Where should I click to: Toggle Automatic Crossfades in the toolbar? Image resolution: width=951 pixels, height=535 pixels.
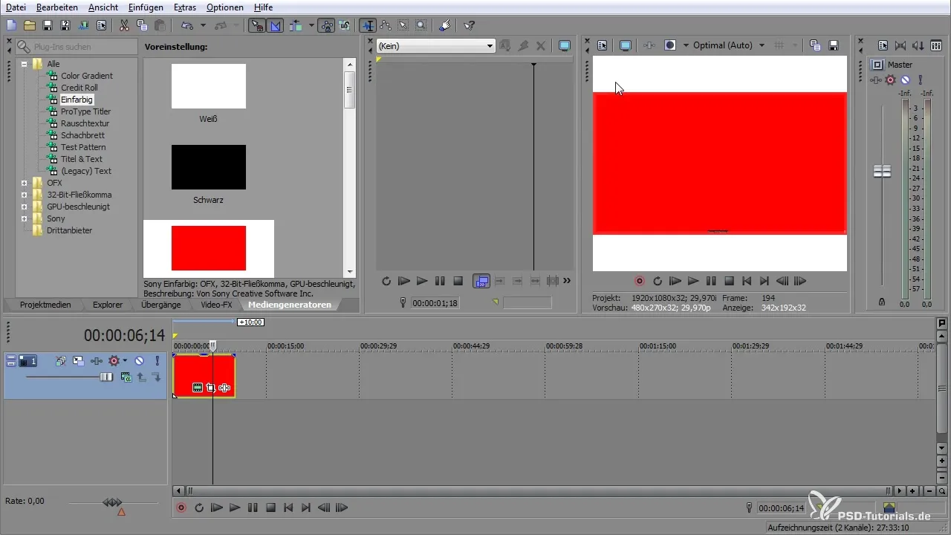pos(276,25)
